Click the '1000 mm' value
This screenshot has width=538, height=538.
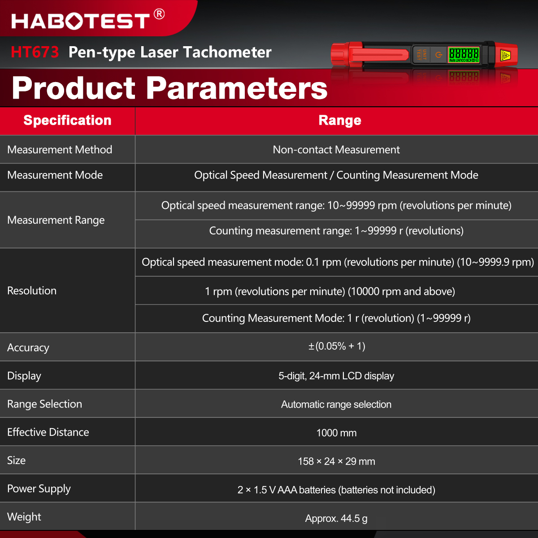coord(336,433)
